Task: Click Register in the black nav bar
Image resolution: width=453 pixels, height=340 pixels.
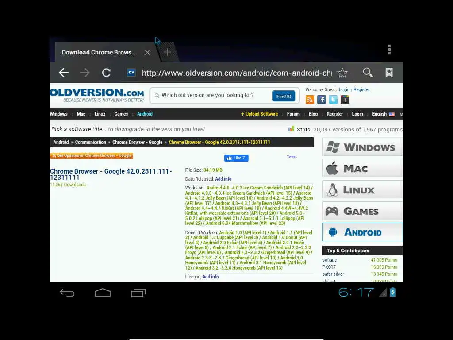Action: 334,114
